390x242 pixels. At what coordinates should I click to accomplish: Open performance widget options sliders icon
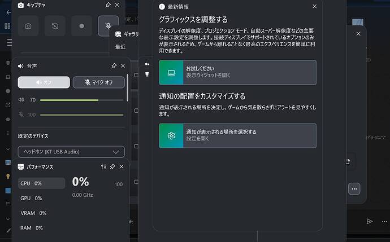point(103,166)
